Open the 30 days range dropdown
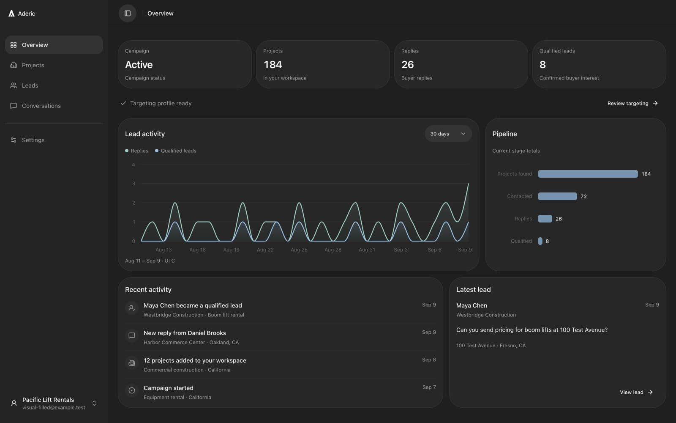Image resolution: width=676 pixels, height=423 pixels. (x=448, y=134)
